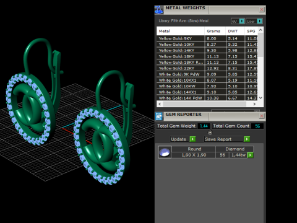
Task: Click the Metal column header
Action: pos(181,31)
